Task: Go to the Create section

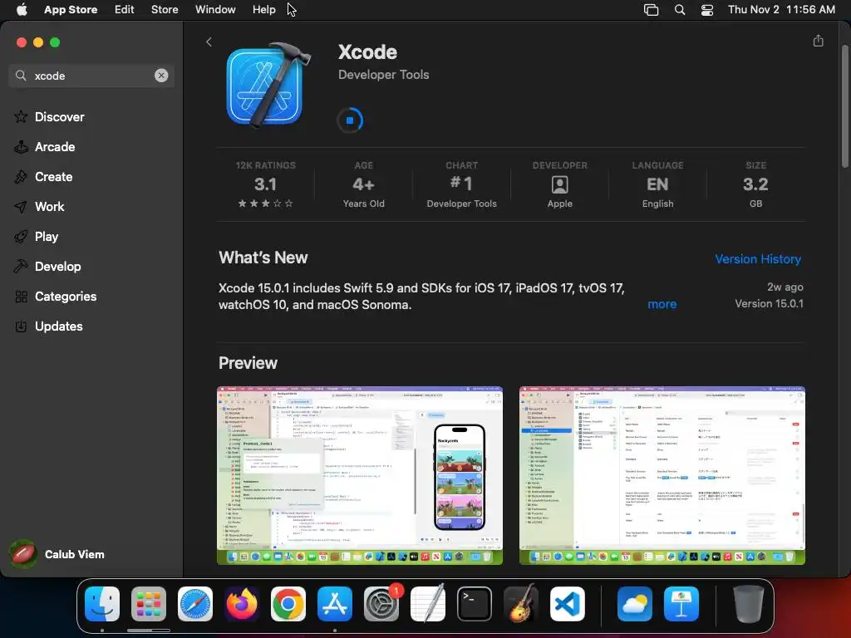Action: click(53, 176)
